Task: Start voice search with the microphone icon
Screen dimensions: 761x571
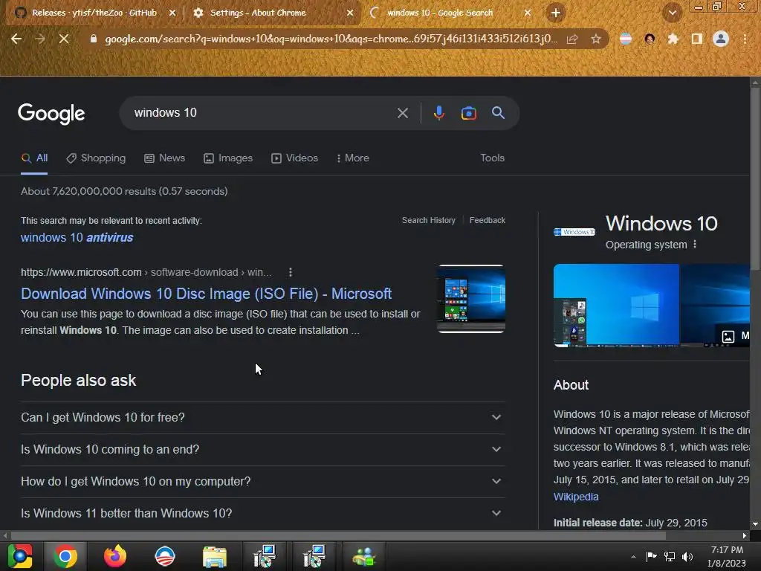Action: [438, 113]
